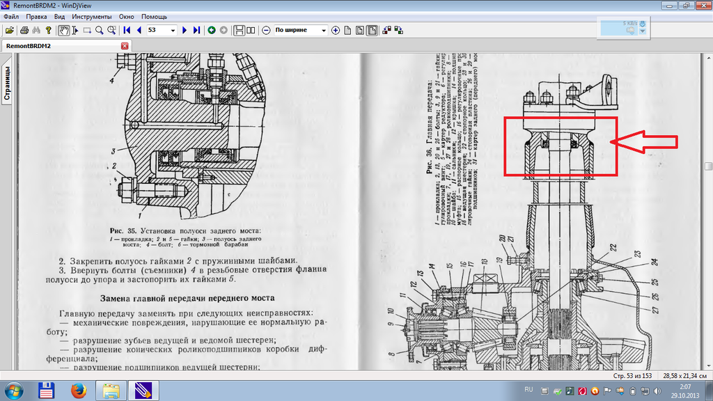The width and height of the screenshot is (713, 401).
Task: Click the Show Desktop strip at the taskbar edge
Action: pyautogui.click(x=710, y=391)
